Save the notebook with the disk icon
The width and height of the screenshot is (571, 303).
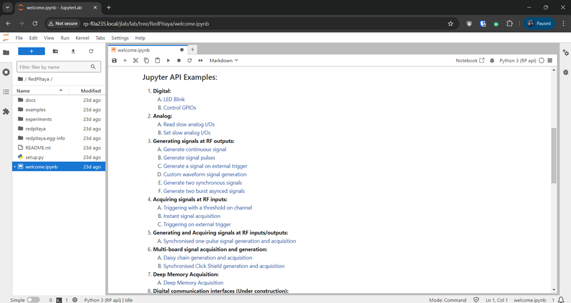tap(114, 60)
